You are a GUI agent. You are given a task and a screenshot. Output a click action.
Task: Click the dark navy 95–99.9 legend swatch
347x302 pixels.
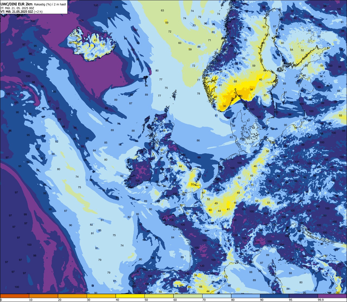(303, 296)
